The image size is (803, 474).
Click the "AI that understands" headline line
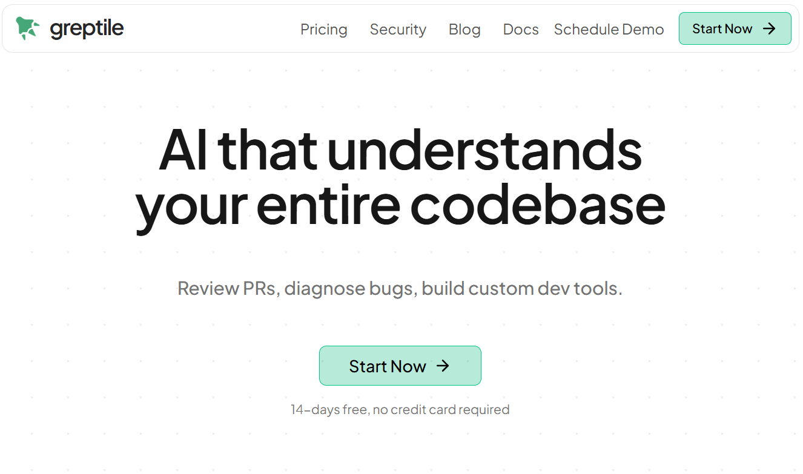coord(400,150)
